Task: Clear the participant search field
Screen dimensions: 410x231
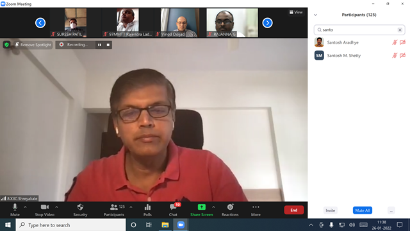Action: [x=400, y=30]
